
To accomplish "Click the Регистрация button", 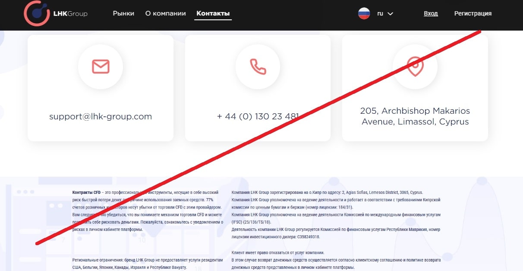I will (x=473, y=13).
